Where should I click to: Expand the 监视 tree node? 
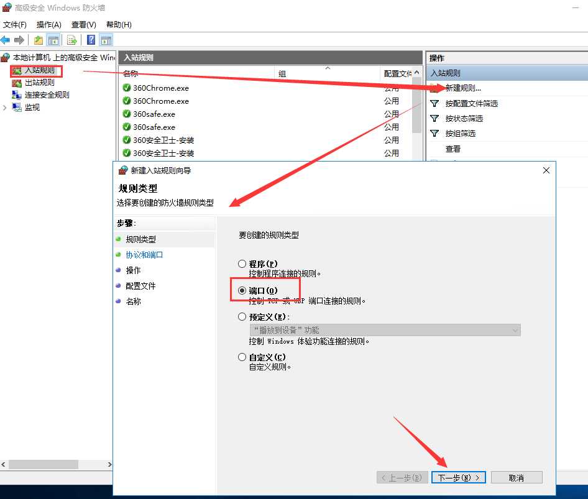(x=6, y=108)
